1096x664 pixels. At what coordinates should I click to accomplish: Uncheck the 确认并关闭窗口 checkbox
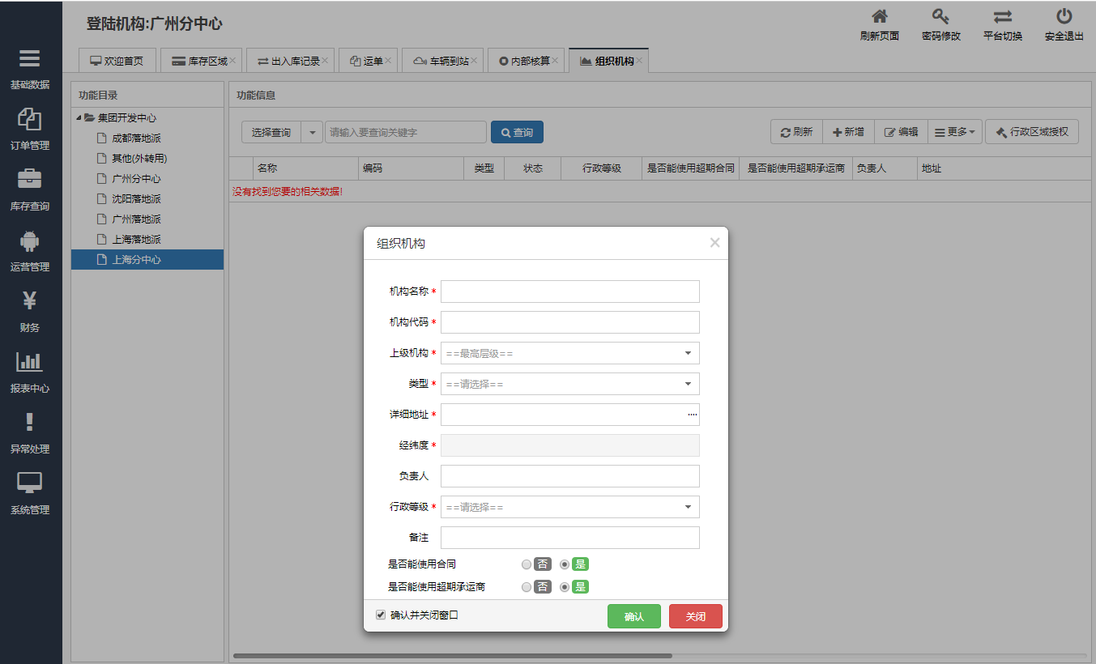381,615
